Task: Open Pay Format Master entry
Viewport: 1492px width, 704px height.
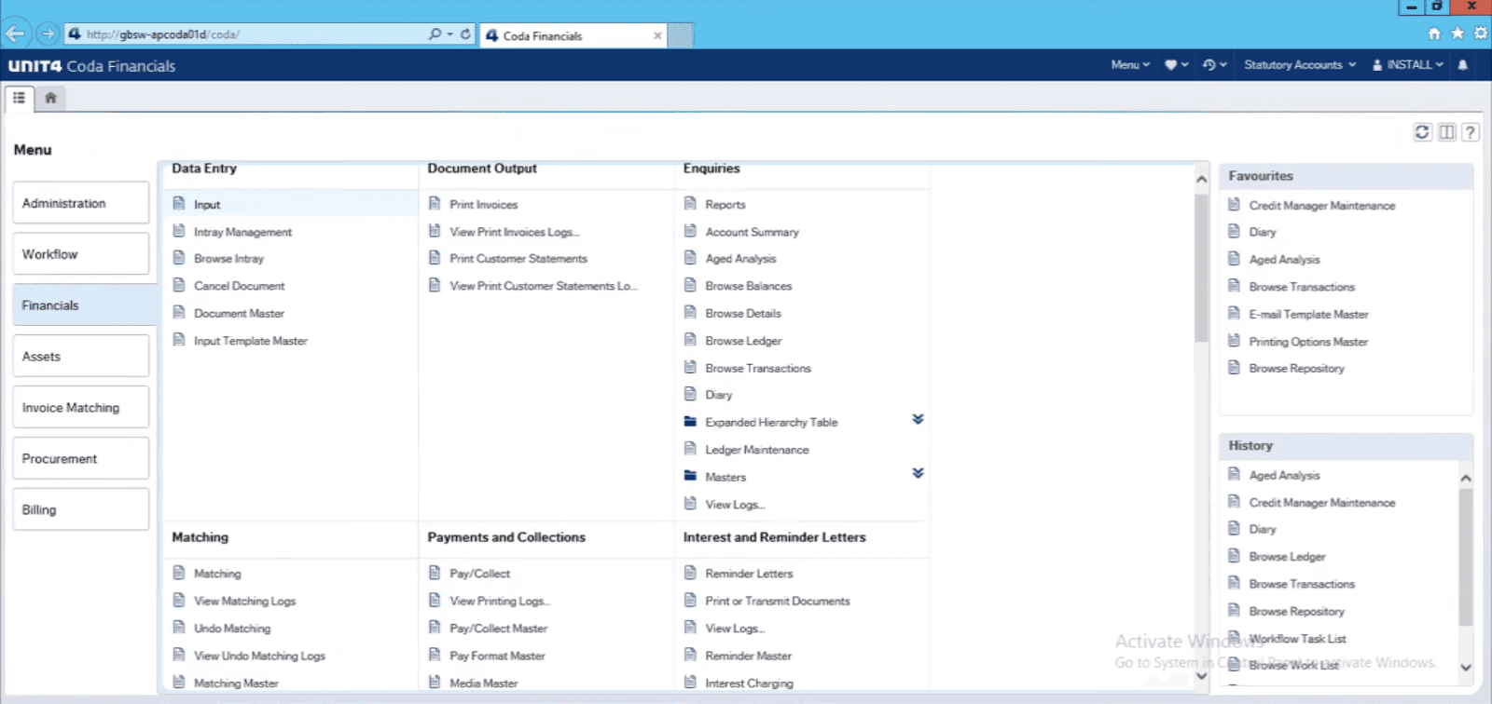Action: tap(497, 657)
